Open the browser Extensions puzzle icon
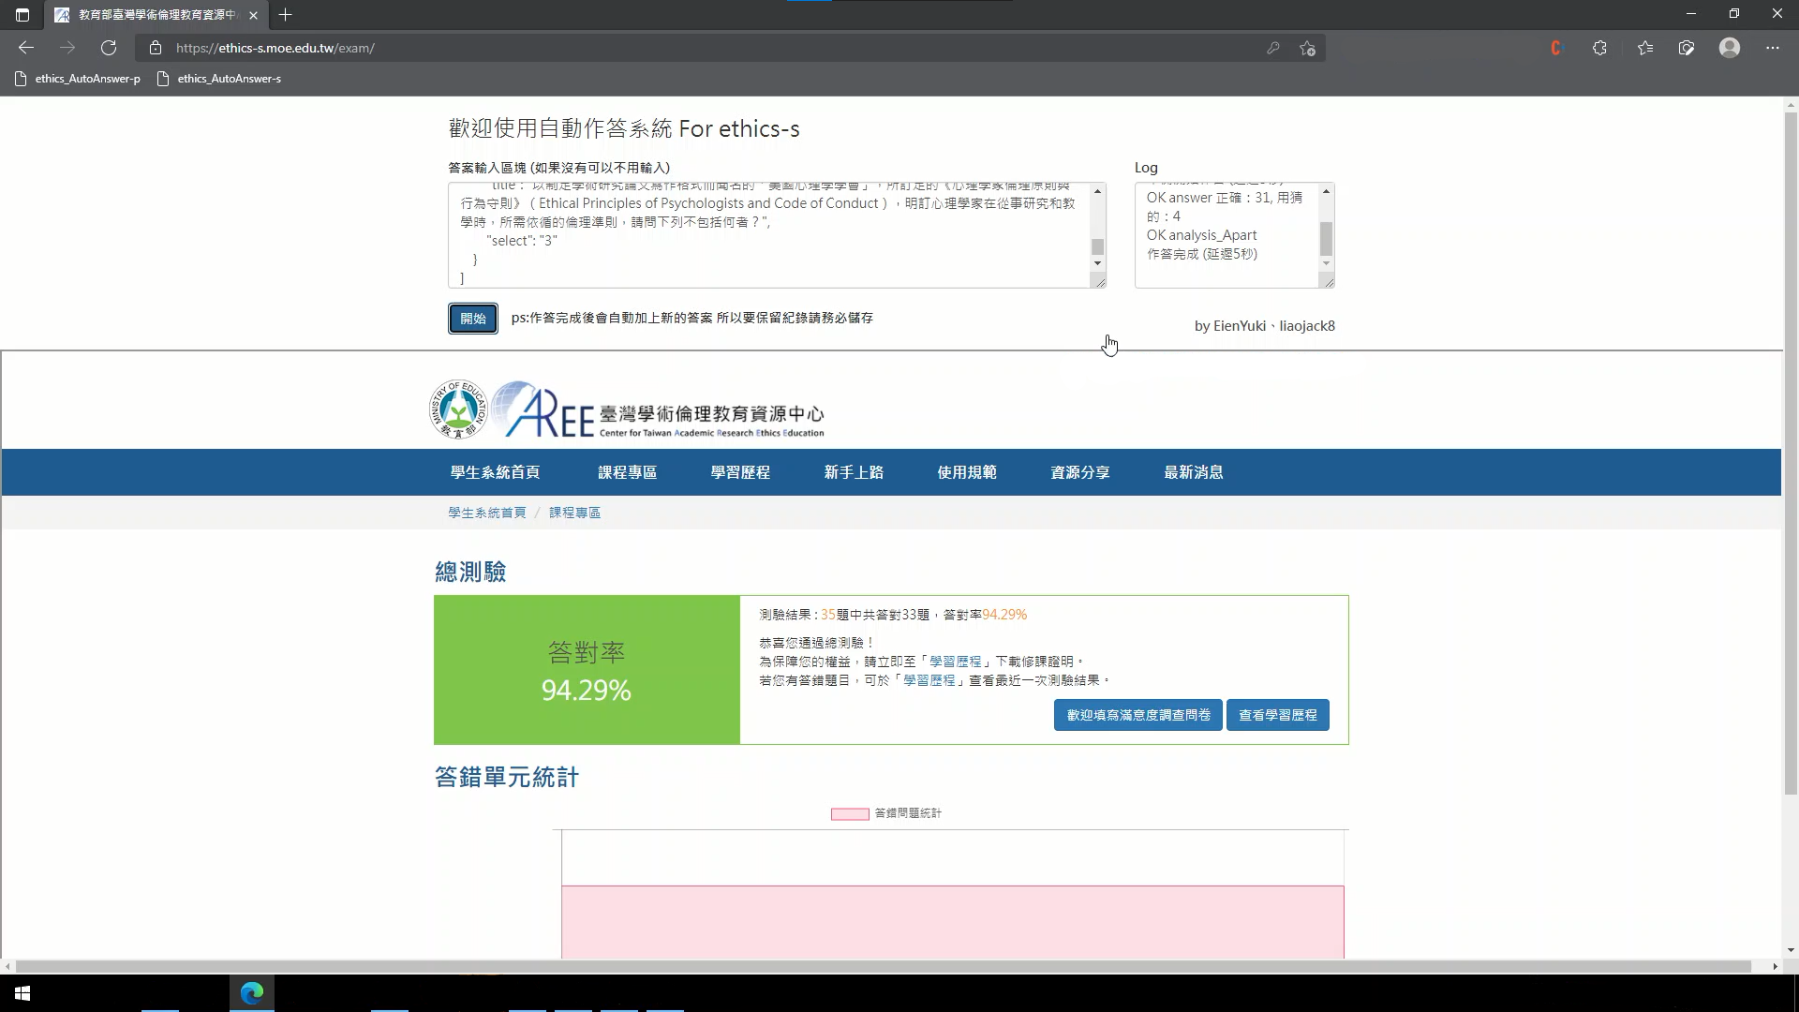 [x=1600, y=48]
